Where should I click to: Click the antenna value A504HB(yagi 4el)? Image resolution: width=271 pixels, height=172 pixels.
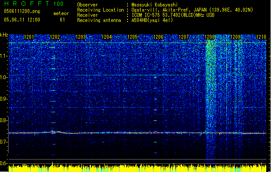152,20
